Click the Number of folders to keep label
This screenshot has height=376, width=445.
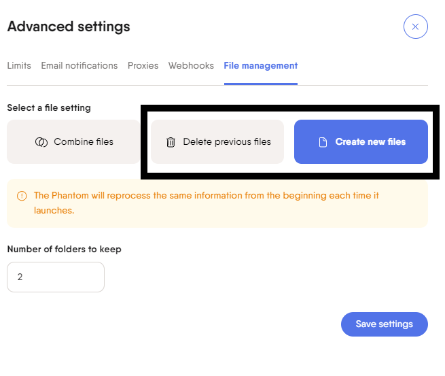click(x=64, y=249)
